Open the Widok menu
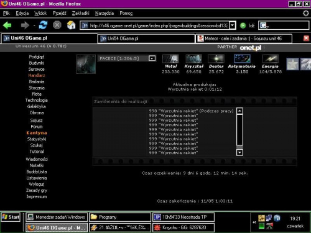The image size is (311, 233). (x=40, y=13)
